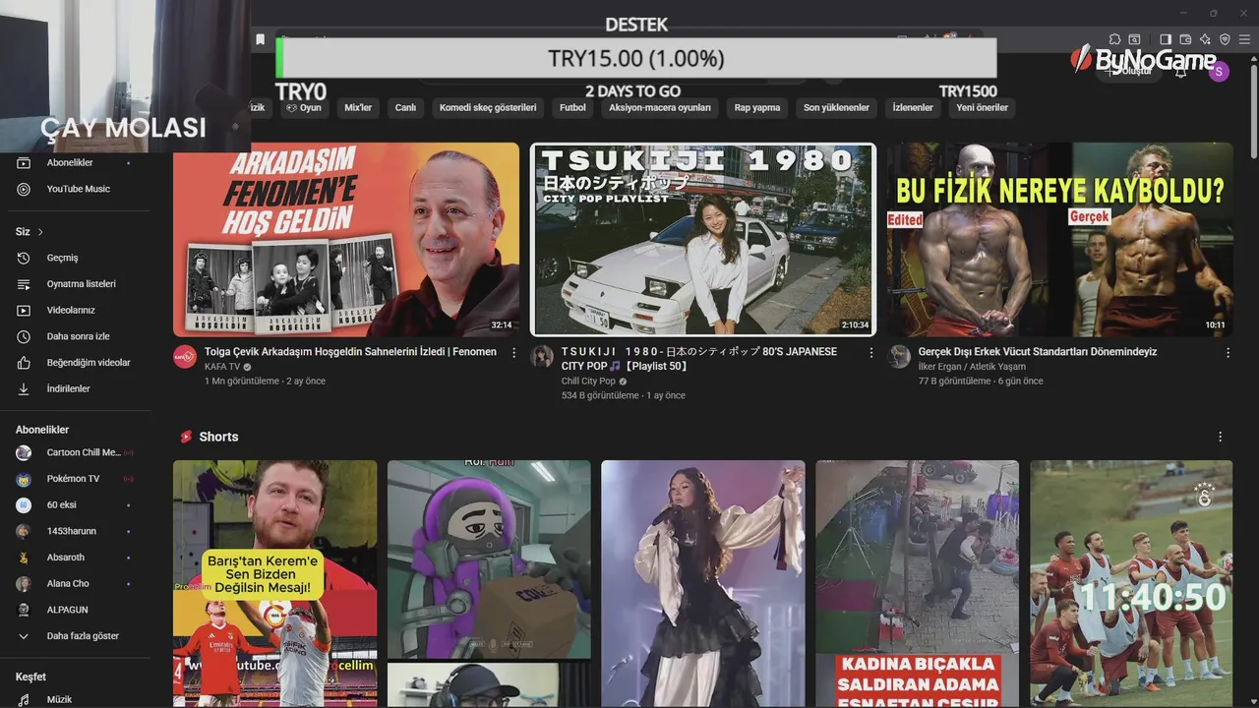Open options menu for TSUKIJI 1980 video

point(870,352)
